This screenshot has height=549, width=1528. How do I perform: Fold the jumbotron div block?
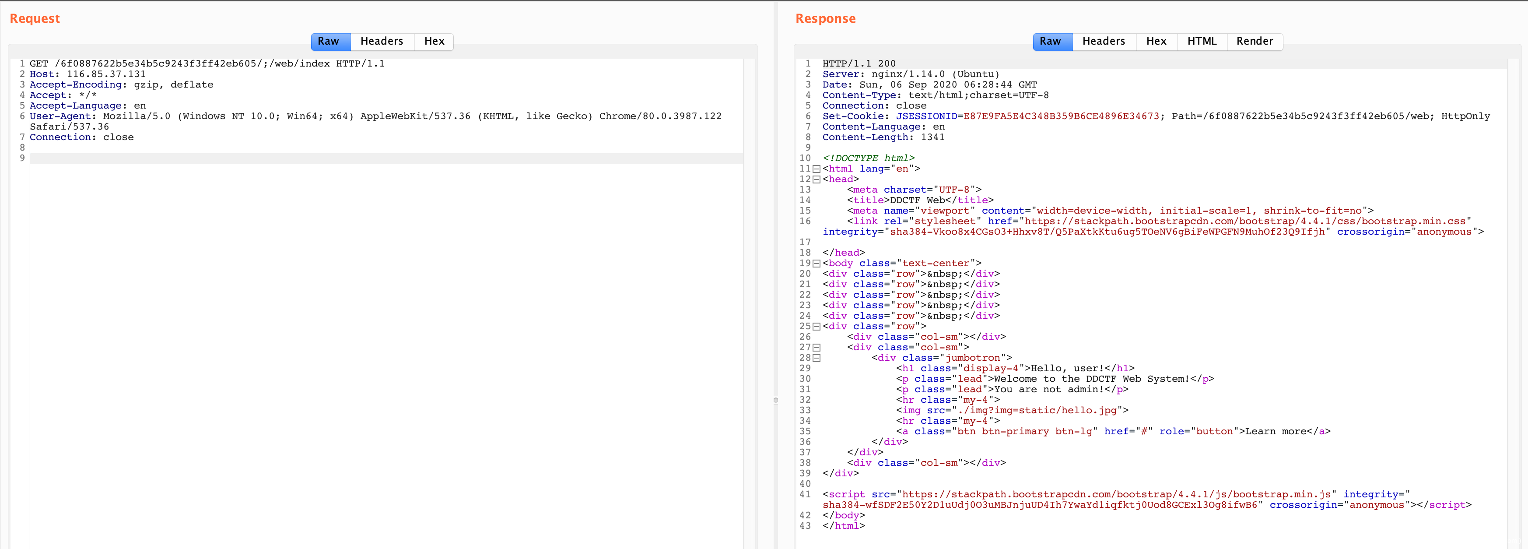tap(816, 358)
